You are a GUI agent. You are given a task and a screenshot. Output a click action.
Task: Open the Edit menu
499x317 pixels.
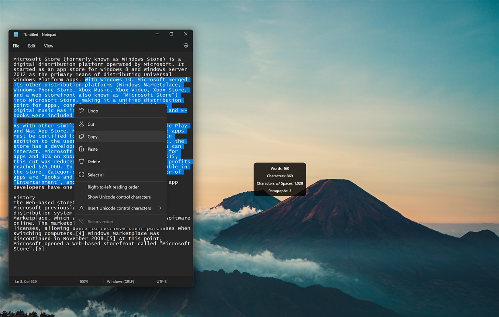(x=31, y=46)
